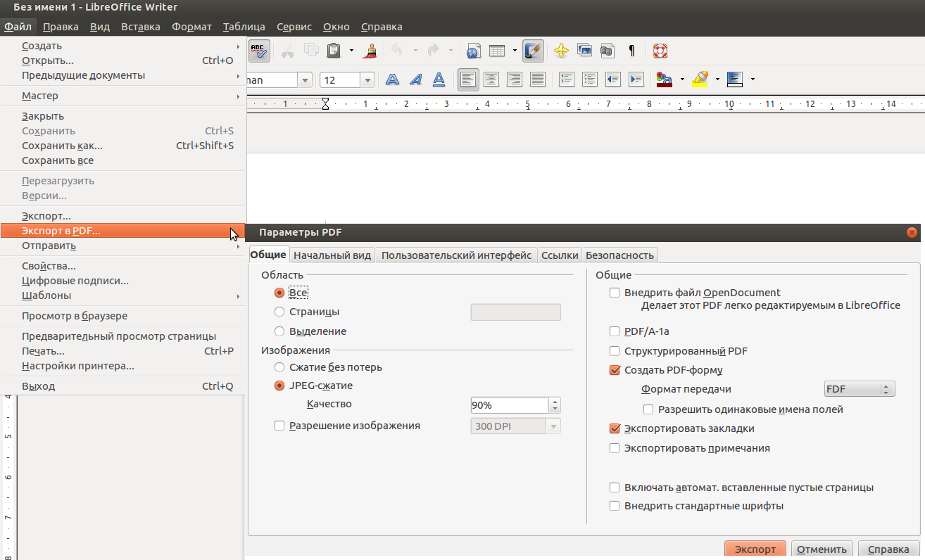Open the Navigator star icon

(561, 50)
